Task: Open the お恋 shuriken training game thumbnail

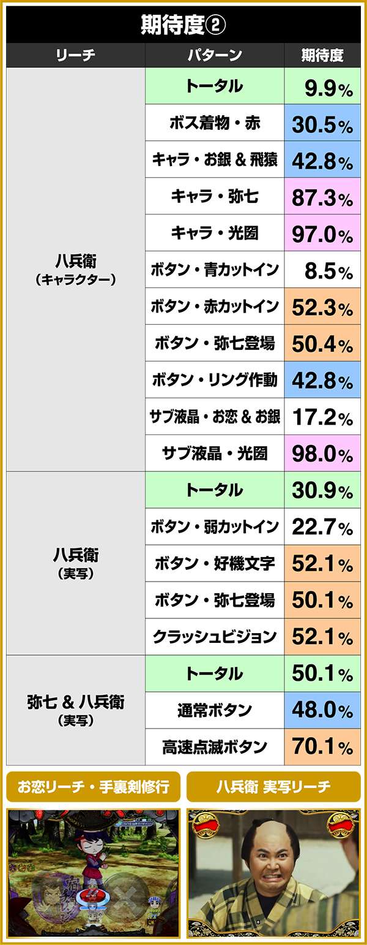Action: [x=94, y=873]
